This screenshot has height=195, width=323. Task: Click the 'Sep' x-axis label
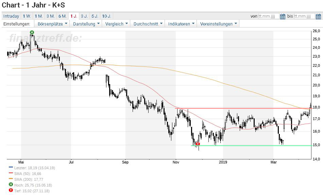(125, 162)
